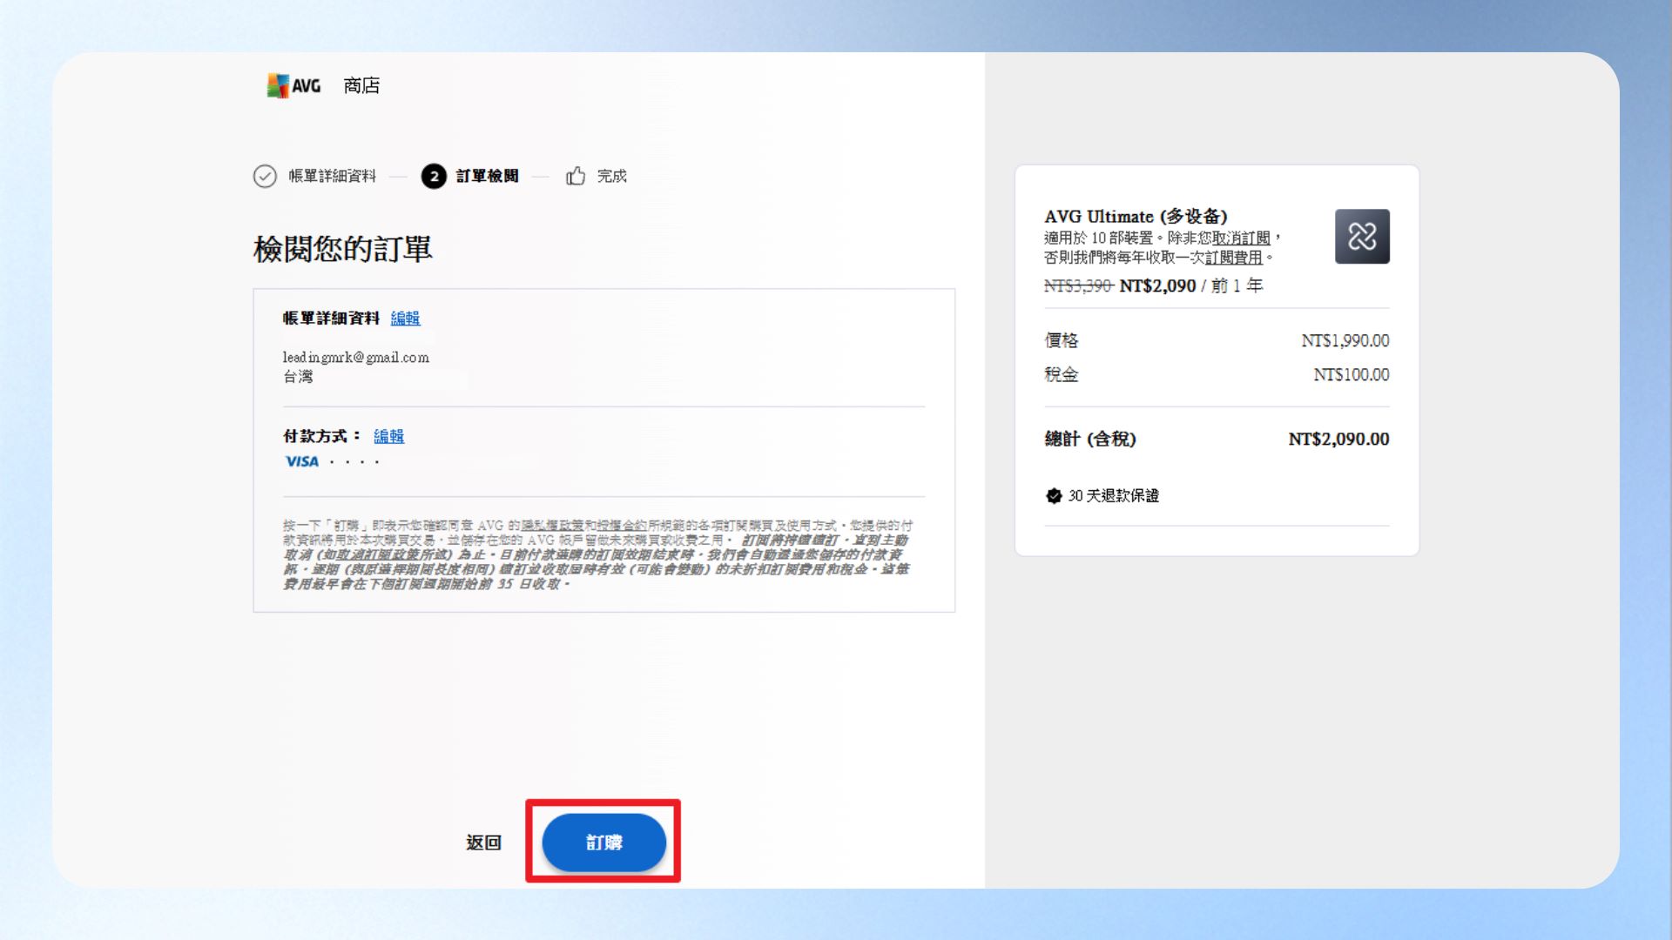Click the 價格 label in the order summary

tap(1062, 340)
